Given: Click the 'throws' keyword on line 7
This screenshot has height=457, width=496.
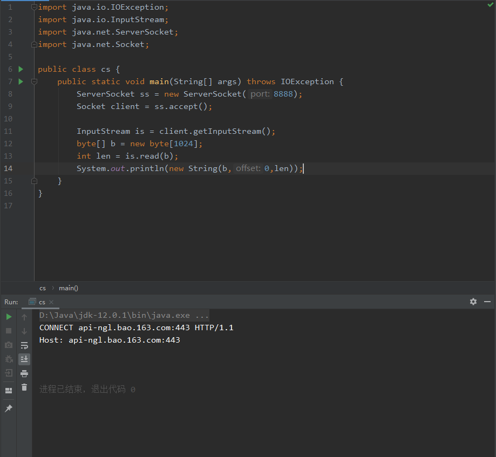Looking at the screenshot, I should (261, 81).
